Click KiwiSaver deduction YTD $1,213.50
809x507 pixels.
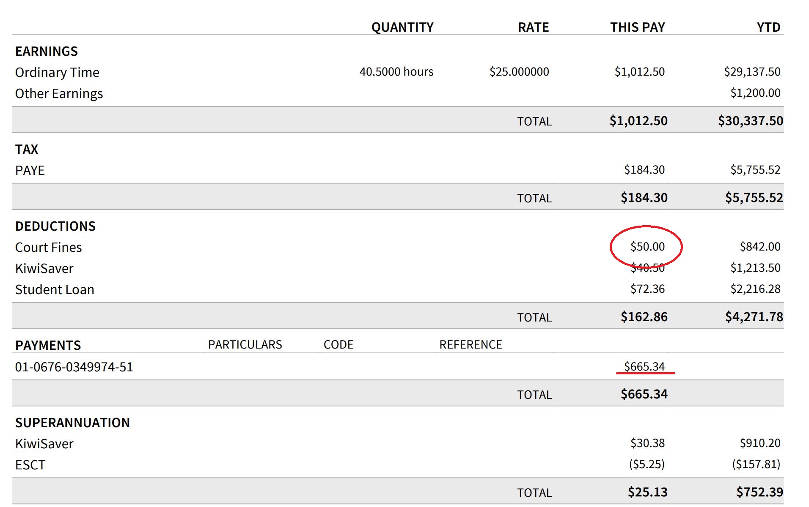tap(755, 267)
